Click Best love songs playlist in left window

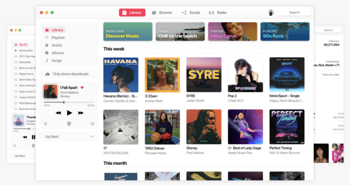pos(25,109)
